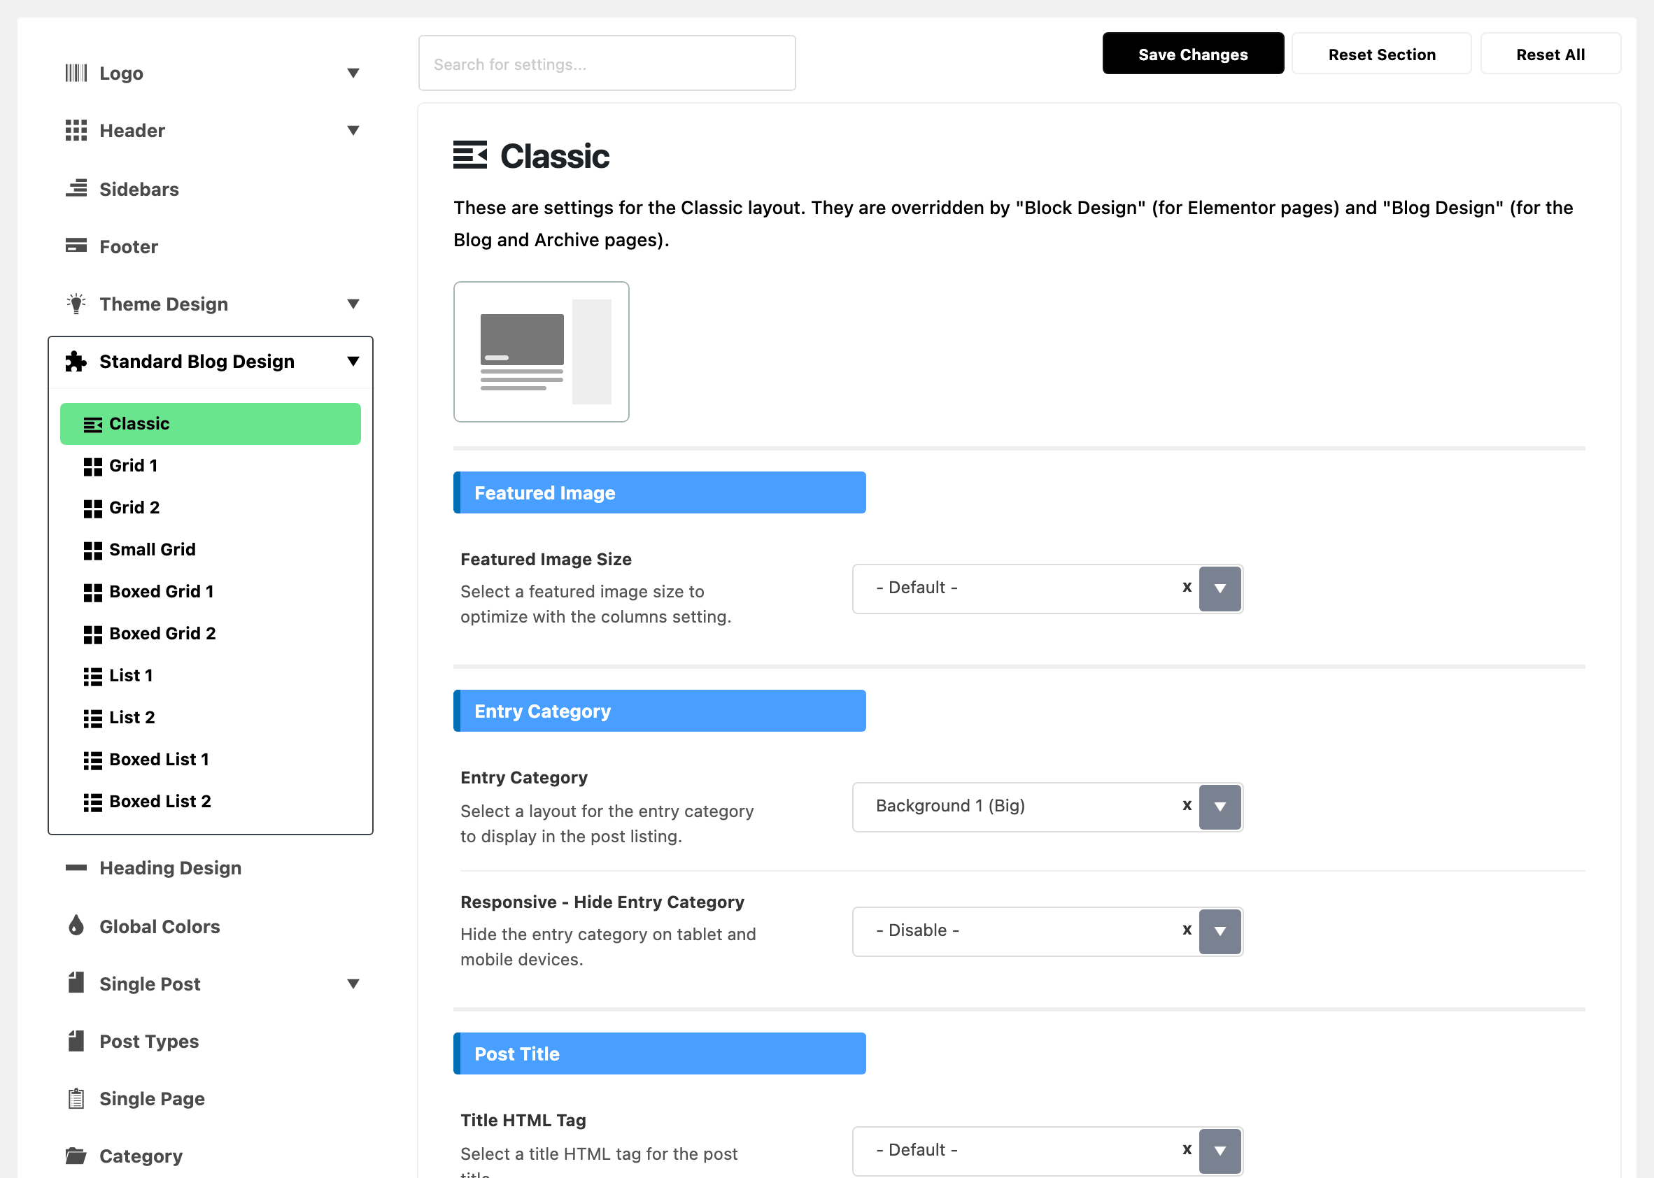Clear the Hide Entry Category selection
The image size is (1654, 1178).
[x=1187, y=930]
